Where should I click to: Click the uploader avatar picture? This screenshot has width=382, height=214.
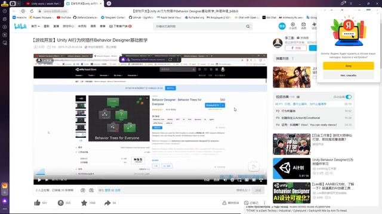tap(278, 43)
